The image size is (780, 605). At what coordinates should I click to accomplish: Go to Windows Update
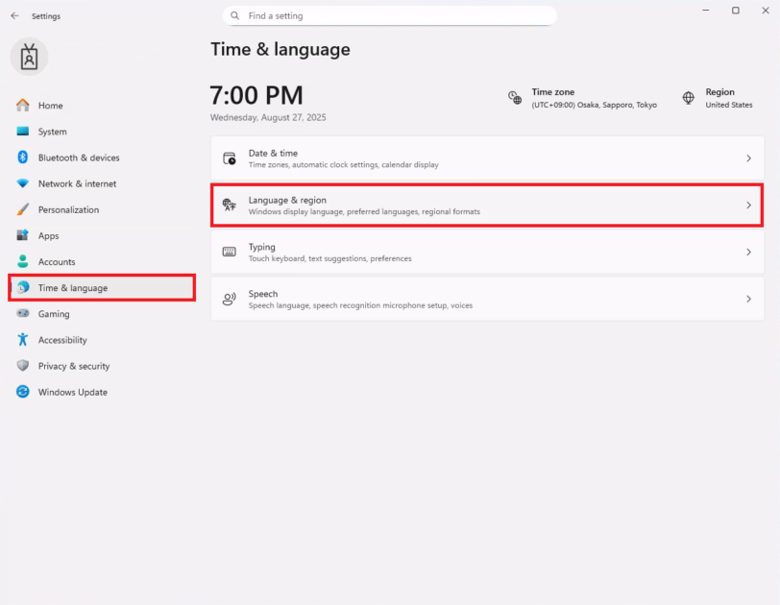[102, 392]
